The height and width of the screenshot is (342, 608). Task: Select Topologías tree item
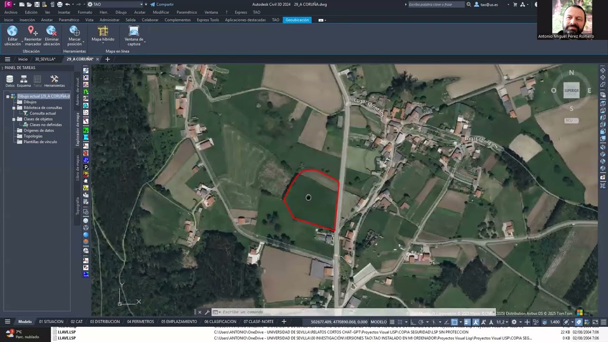pyautogui.click(x=33, y=136)
